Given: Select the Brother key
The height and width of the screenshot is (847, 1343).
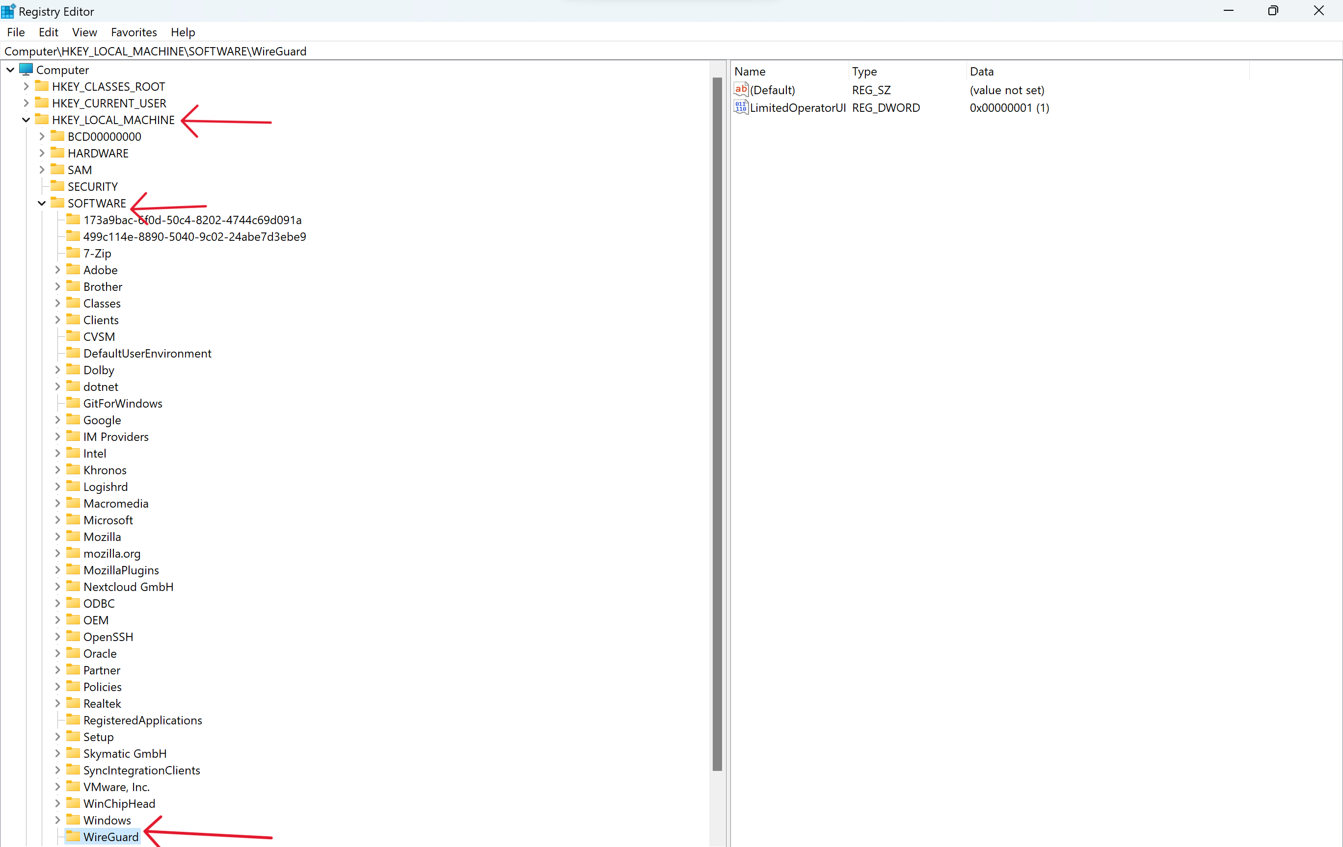Looking at the screenshot, I should tap(103, 286).
